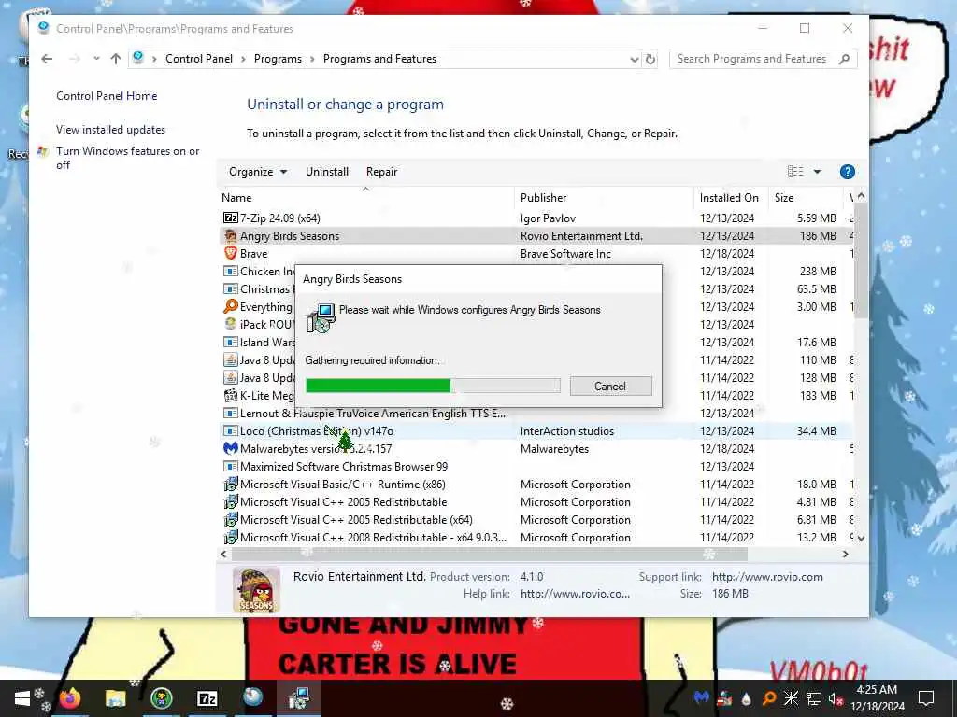Click the Brave lion icon in list
Image resolution: width=957 pixels, height=717 pixels.
[230, 253]
